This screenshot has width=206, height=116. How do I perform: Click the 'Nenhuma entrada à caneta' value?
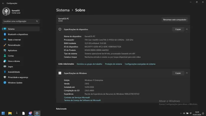point(113,57)
